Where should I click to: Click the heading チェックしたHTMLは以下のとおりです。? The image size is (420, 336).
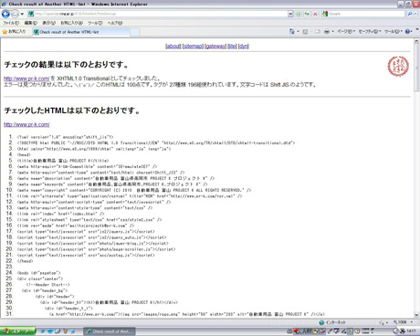[72, 110]
